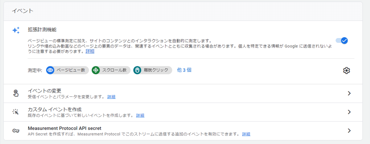Image resolution: width=370 pixels, height=144 pixels.
Task: Toggle the 拡張計測機能 switch off
Action: [342, 41]
